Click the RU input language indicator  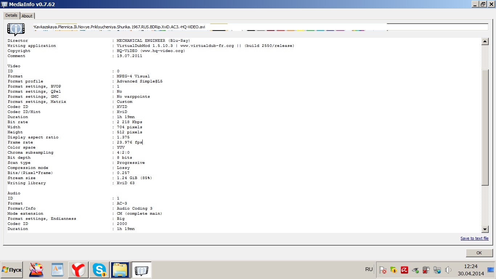click(x=369, y=269)
